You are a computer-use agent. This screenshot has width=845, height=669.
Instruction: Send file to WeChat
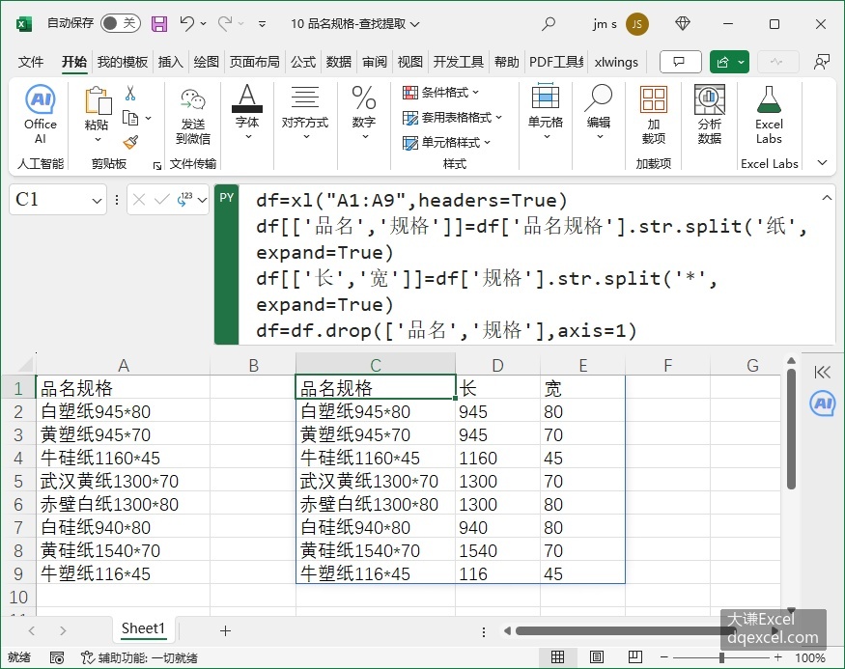(x=193, y=116)
